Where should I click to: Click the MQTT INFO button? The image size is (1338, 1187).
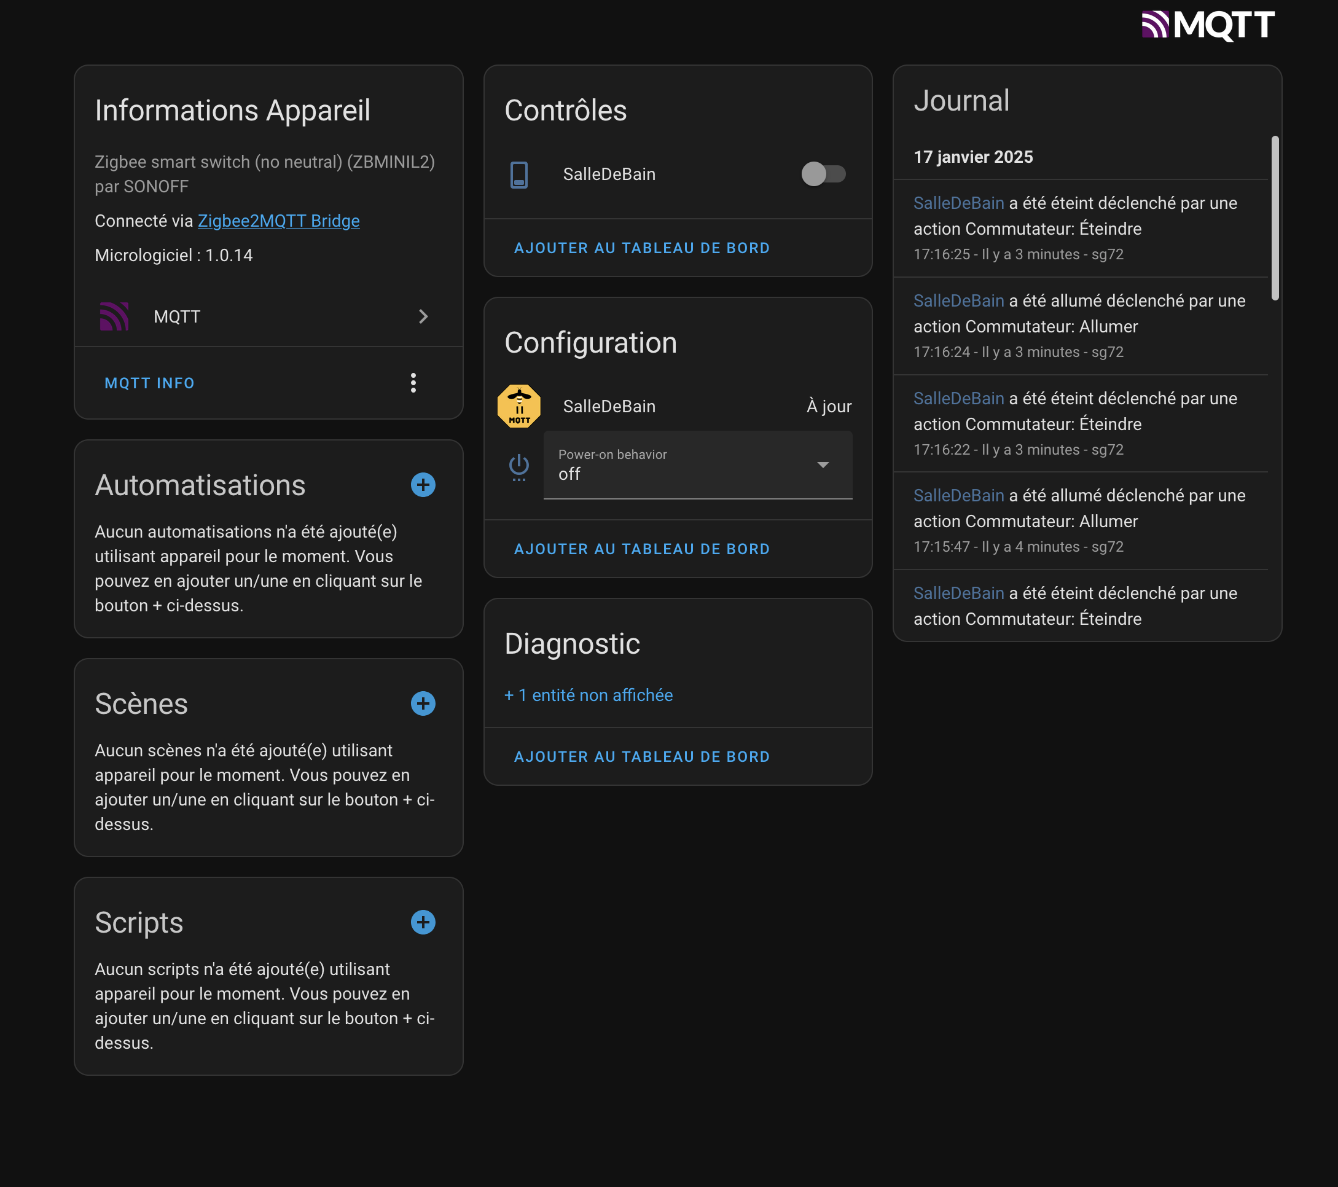[x=149, y=383]
